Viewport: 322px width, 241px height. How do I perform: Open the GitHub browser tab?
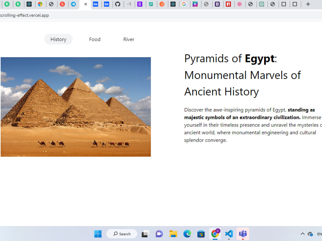[118, 4]
